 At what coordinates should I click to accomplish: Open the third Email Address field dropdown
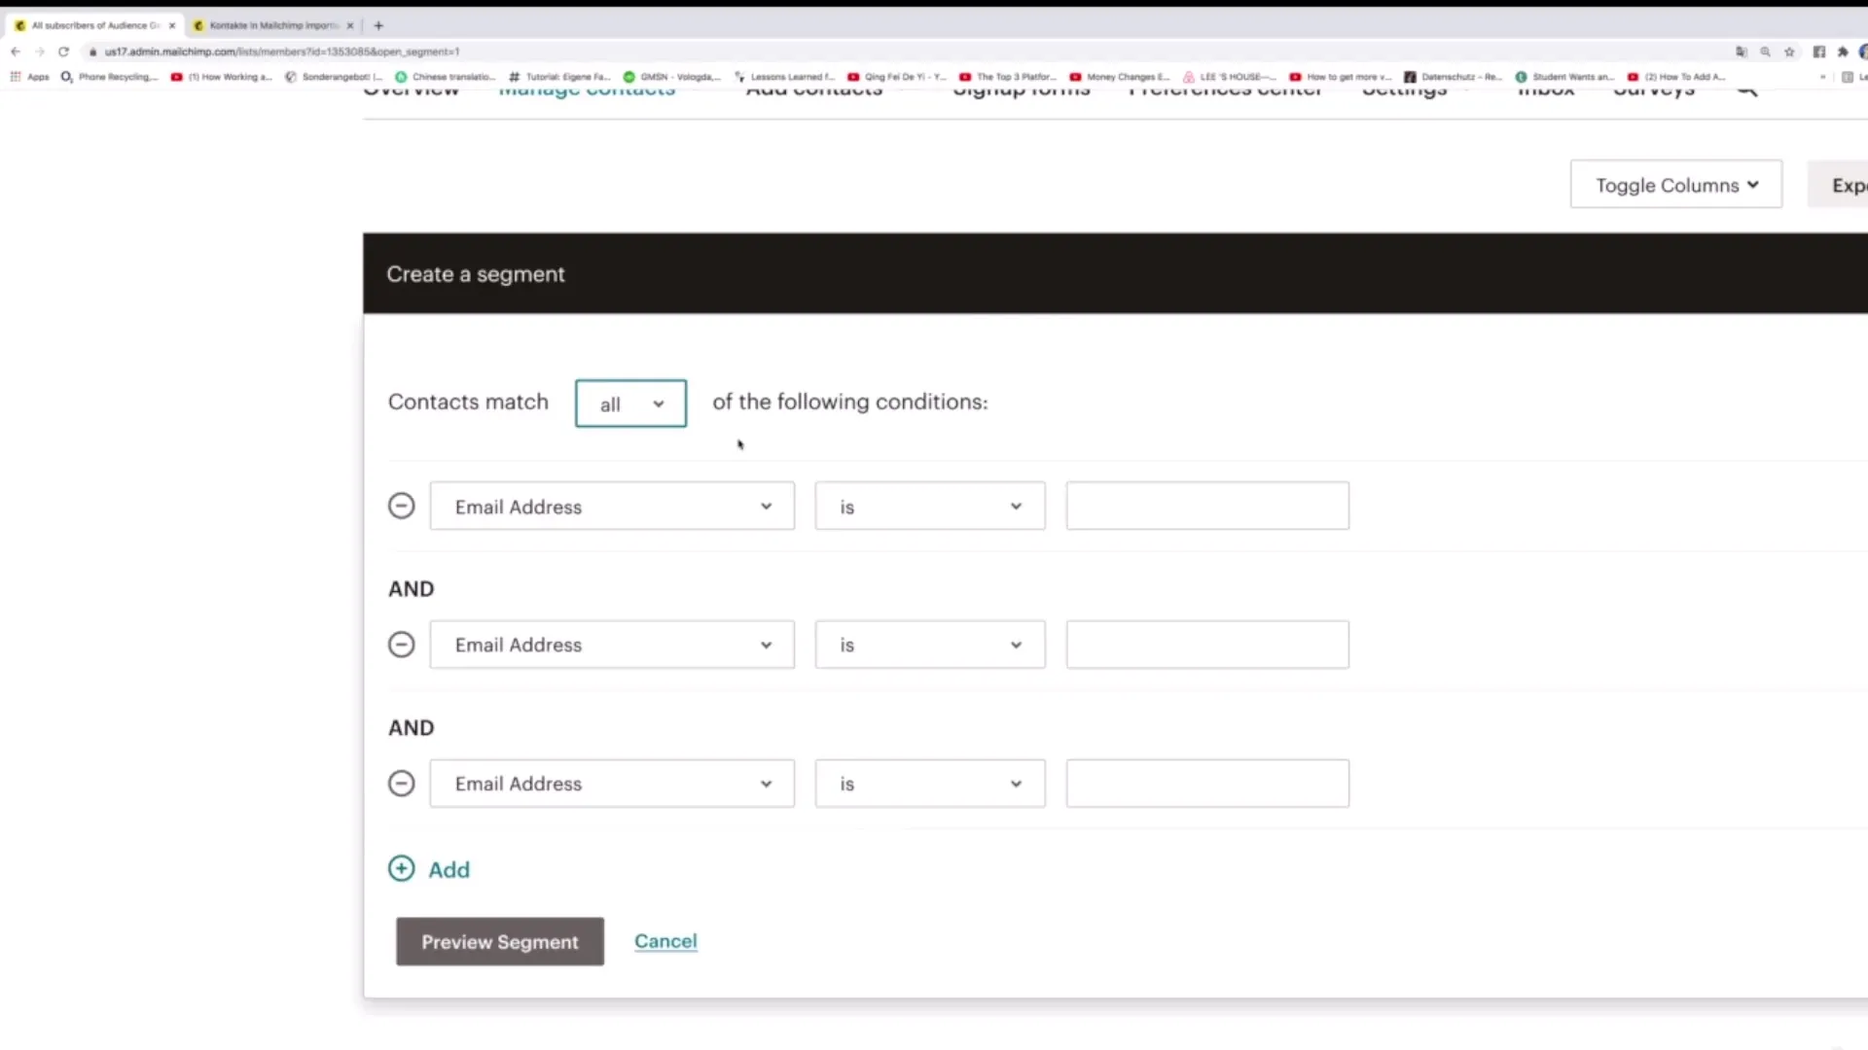612,784
